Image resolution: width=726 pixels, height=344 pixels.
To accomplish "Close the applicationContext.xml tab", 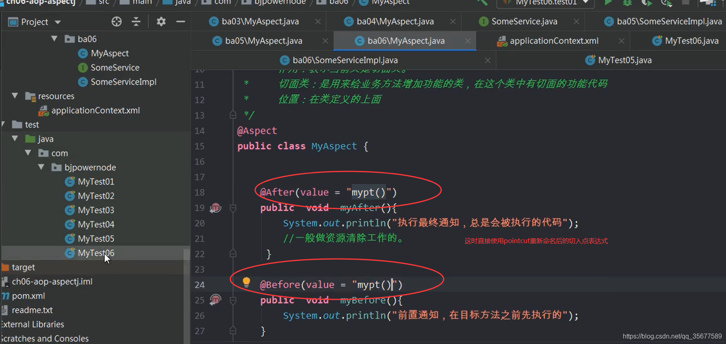I will click(621, 41).
